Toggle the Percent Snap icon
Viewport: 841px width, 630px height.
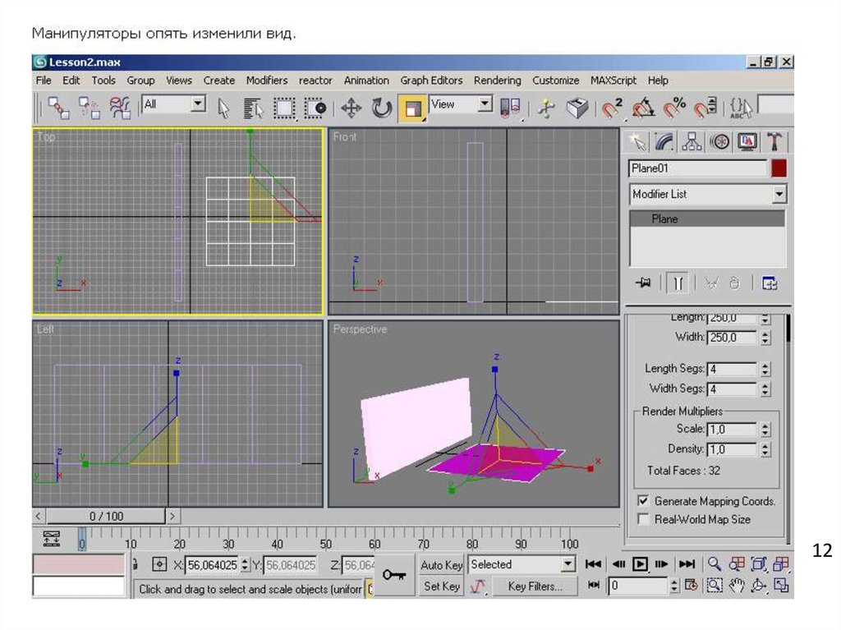point(674,108)
